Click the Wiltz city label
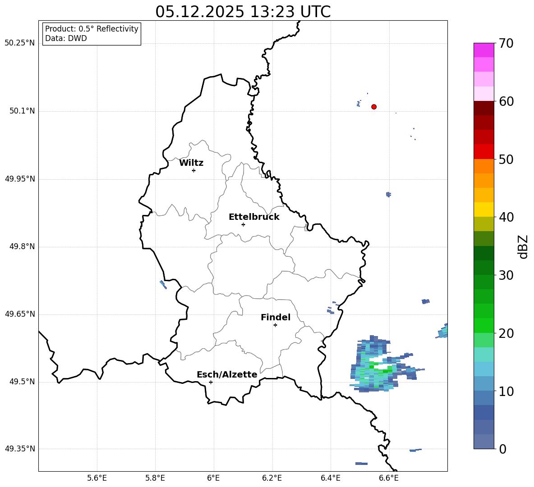The image size is (534, 487). [x=191, y=163]
